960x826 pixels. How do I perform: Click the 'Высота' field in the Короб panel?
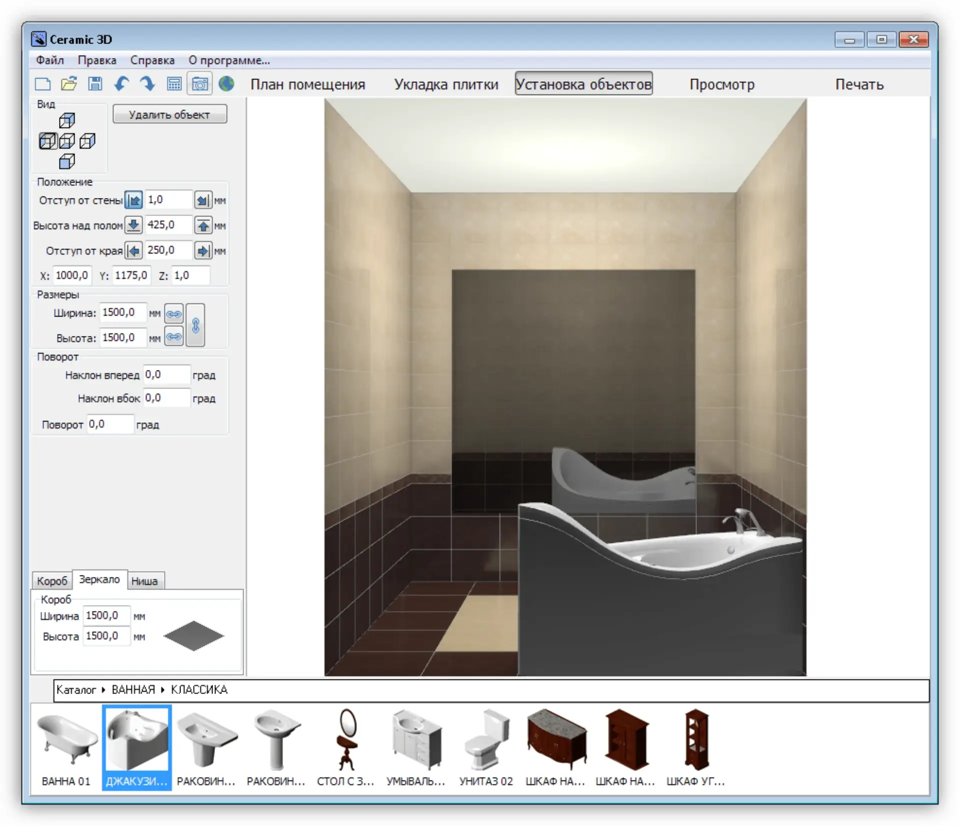106,636
